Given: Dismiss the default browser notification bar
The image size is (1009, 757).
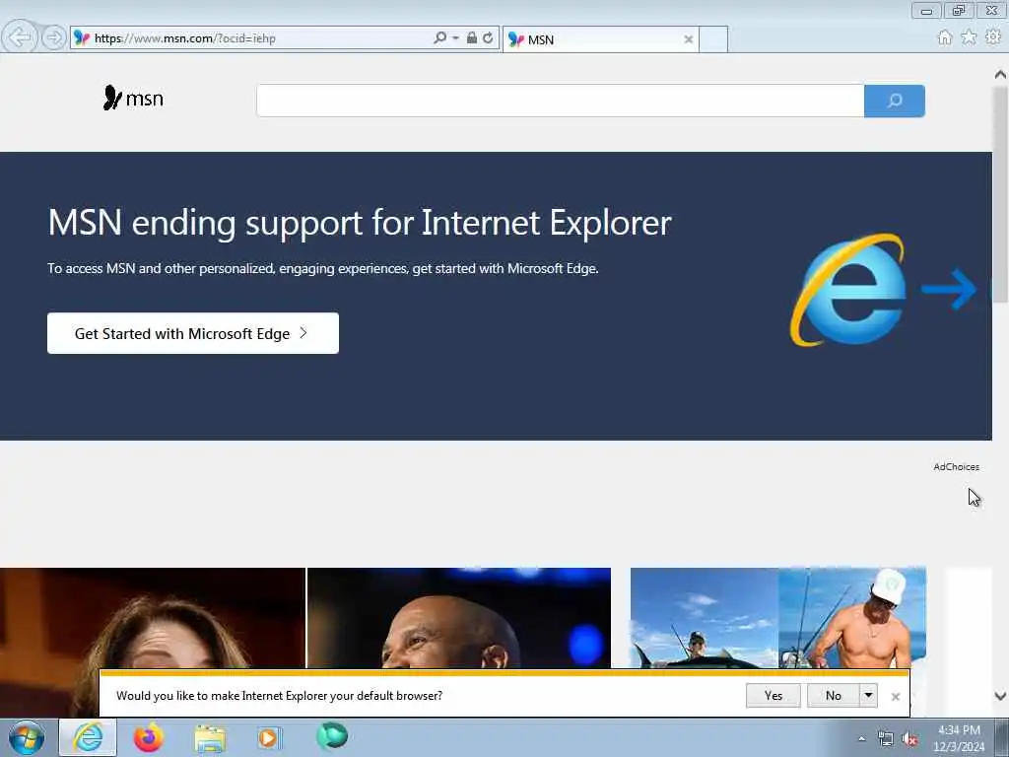Looking at the screenshot, I should click(x=895, y=697).
